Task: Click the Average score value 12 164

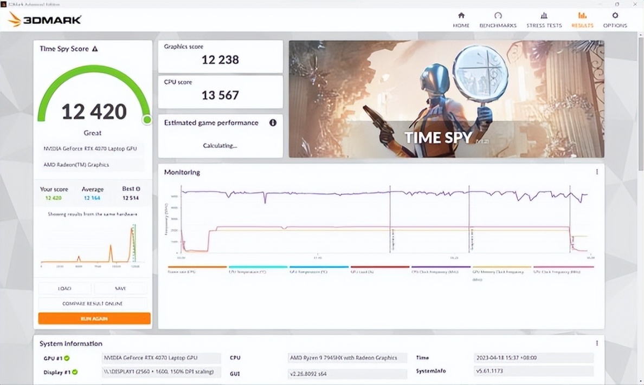Action: pos(92,198)
